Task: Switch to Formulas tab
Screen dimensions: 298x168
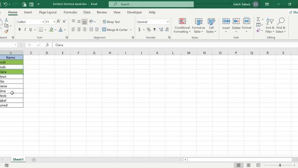Action: click(70, 12)
